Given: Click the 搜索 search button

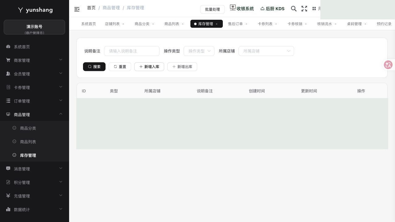Looking at the screenshot, I should (x=94, y=67).
